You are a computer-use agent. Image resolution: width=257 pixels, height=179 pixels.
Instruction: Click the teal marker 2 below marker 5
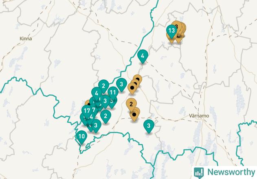(x=105, y=117)
